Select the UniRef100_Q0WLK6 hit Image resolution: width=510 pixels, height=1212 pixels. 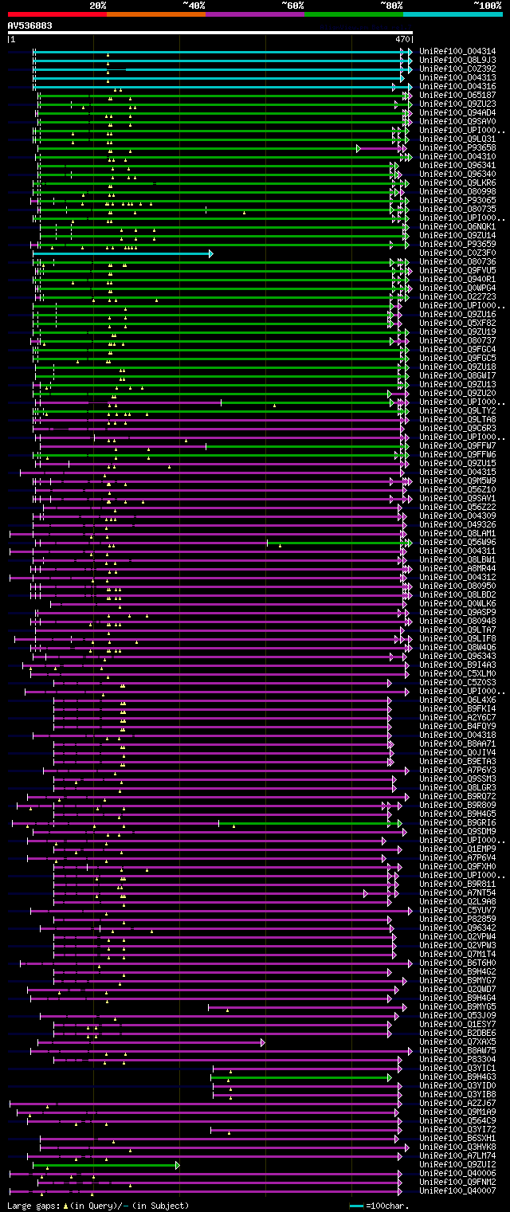click(458, 604)
